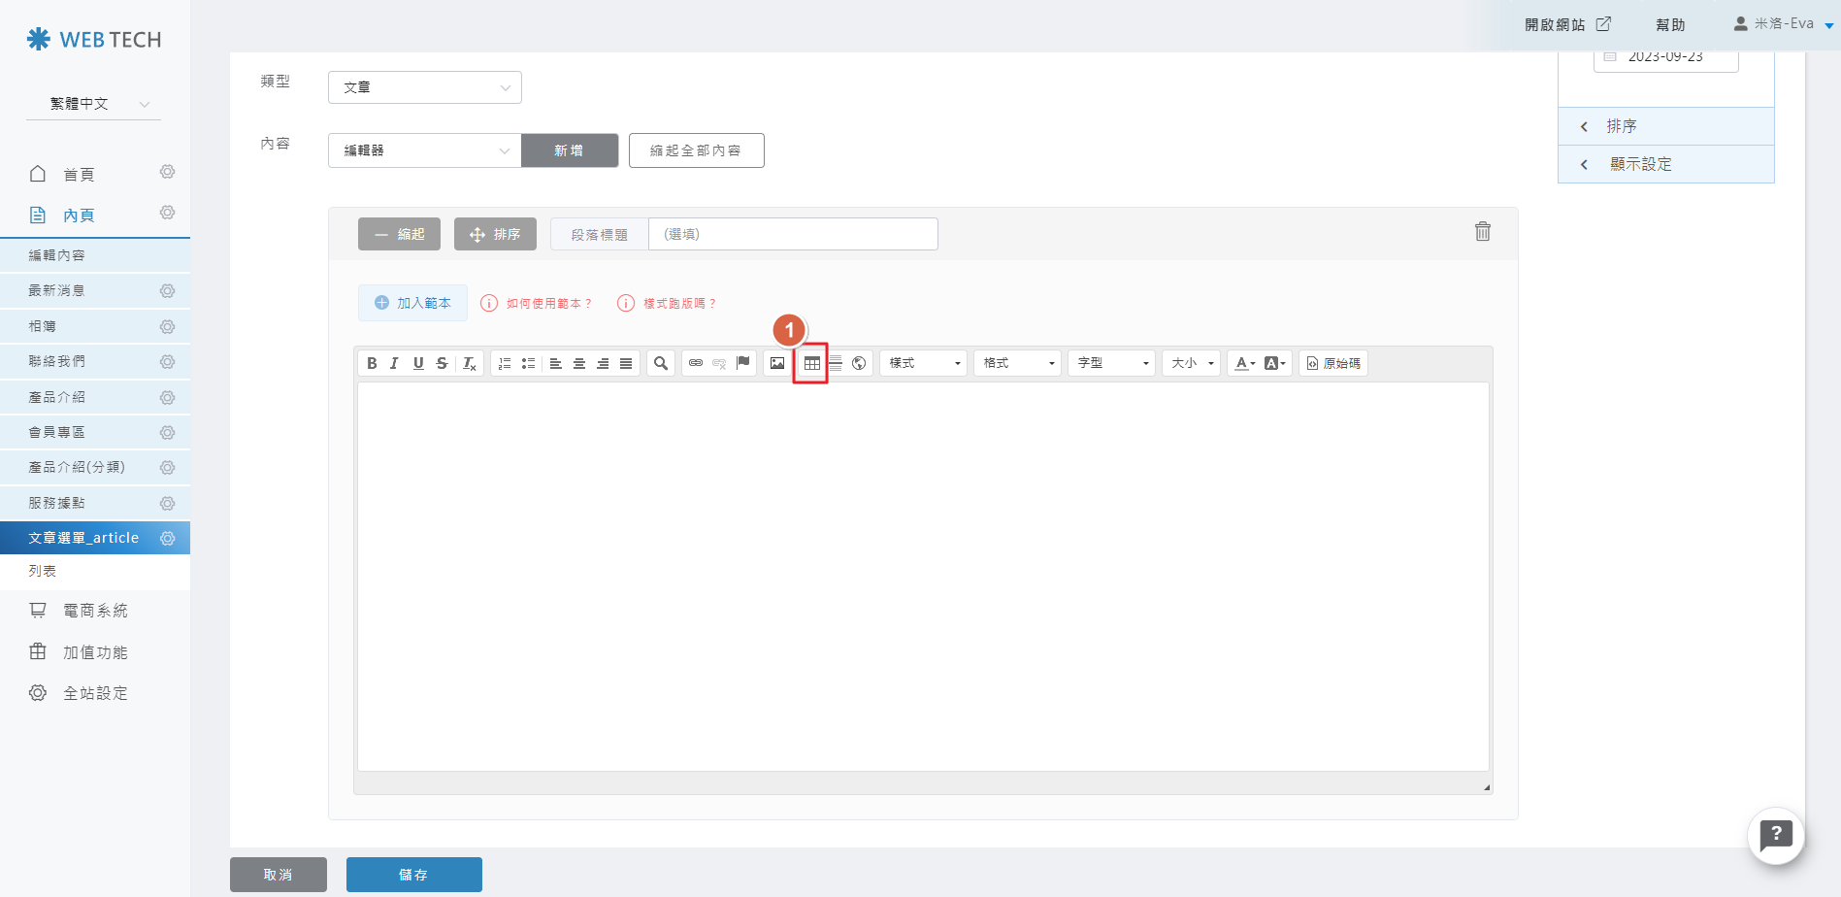Delete the paragraph with the trash icon
Viewport: 1841px width, 897px height.
pos(1482,232)
